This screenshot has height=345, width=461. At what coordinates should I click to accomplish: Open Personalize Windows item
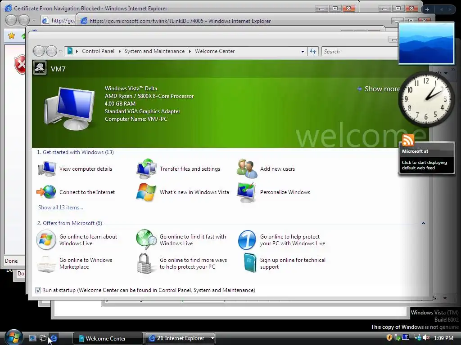[273, 192]
